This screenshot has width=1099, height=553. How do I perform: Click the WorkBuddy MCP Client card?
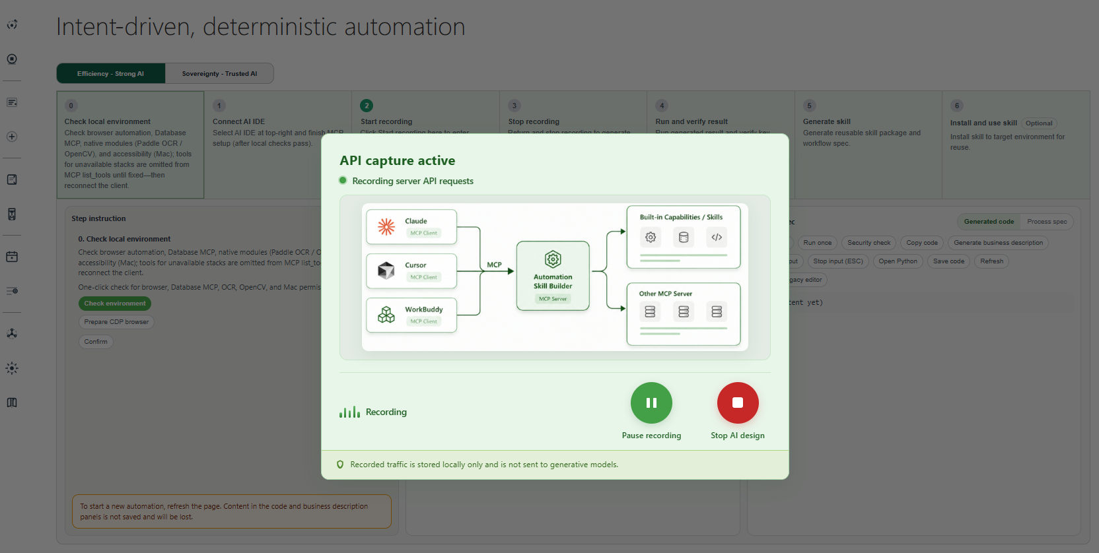[x=411, y=315]
